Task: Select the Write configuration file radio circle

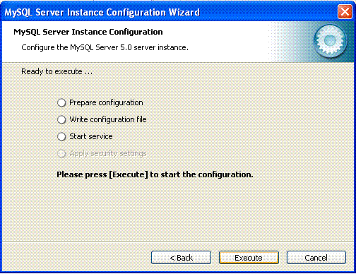Action: coord(61,120)
